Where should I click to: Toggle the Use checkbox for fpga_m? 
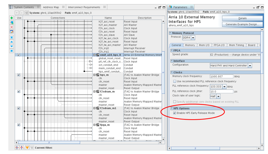tap(19, 125)
